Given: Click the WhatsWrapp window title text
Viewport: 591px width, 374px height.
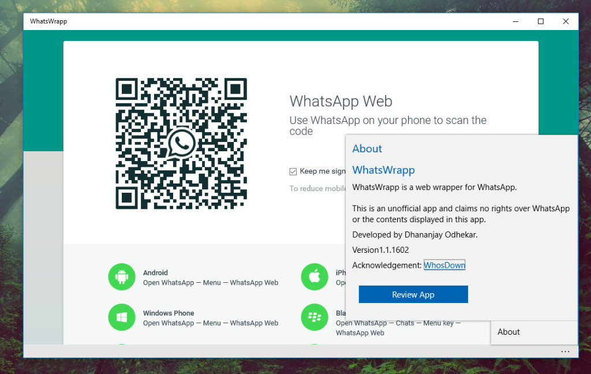Looking at the screenshot, I should [x=48, y=21].
